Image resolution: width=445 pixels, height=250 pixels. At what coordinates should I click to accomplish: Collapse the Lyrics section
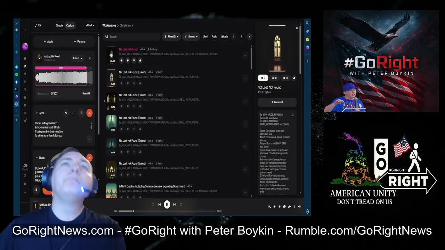[37, 113]
